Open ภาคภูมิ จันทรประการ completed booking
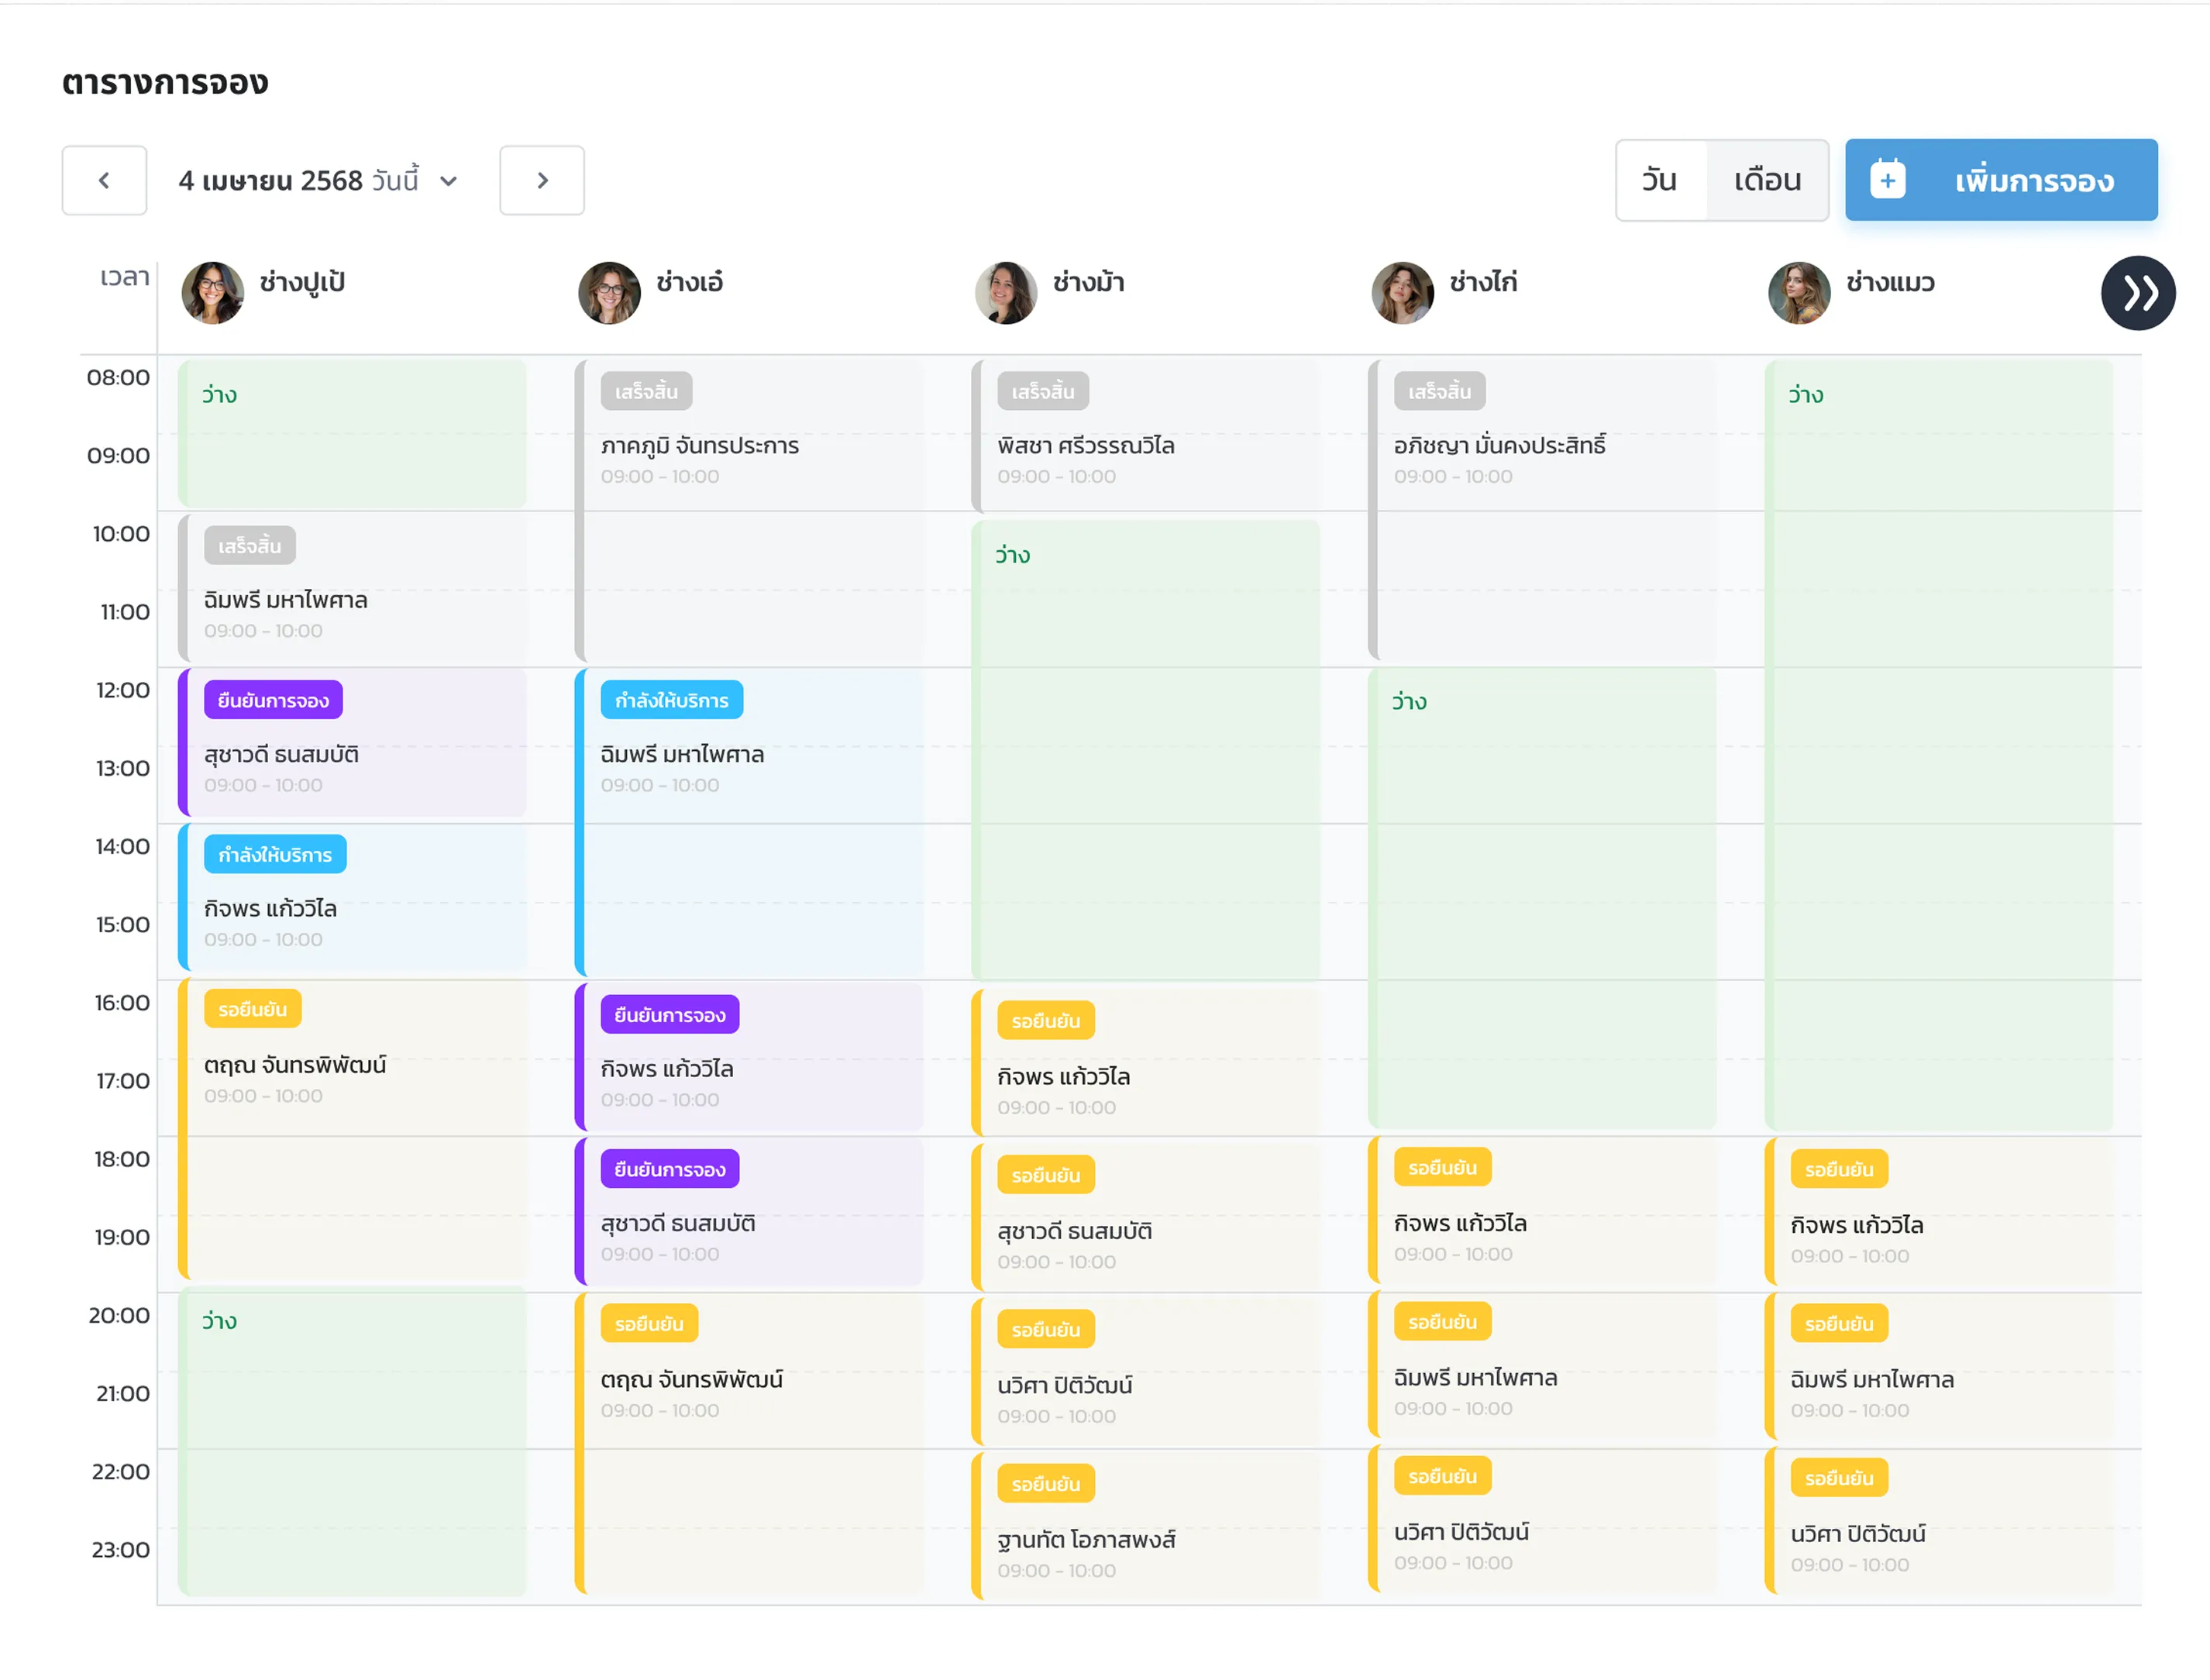 pyautogui.click(x=699, y=445)
